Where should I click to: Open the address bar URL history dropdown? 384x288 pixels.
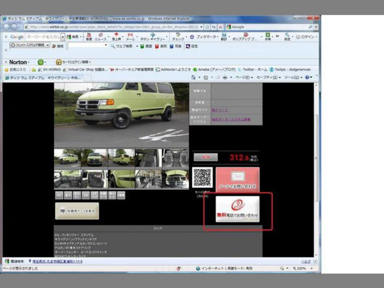pos(201,27)
